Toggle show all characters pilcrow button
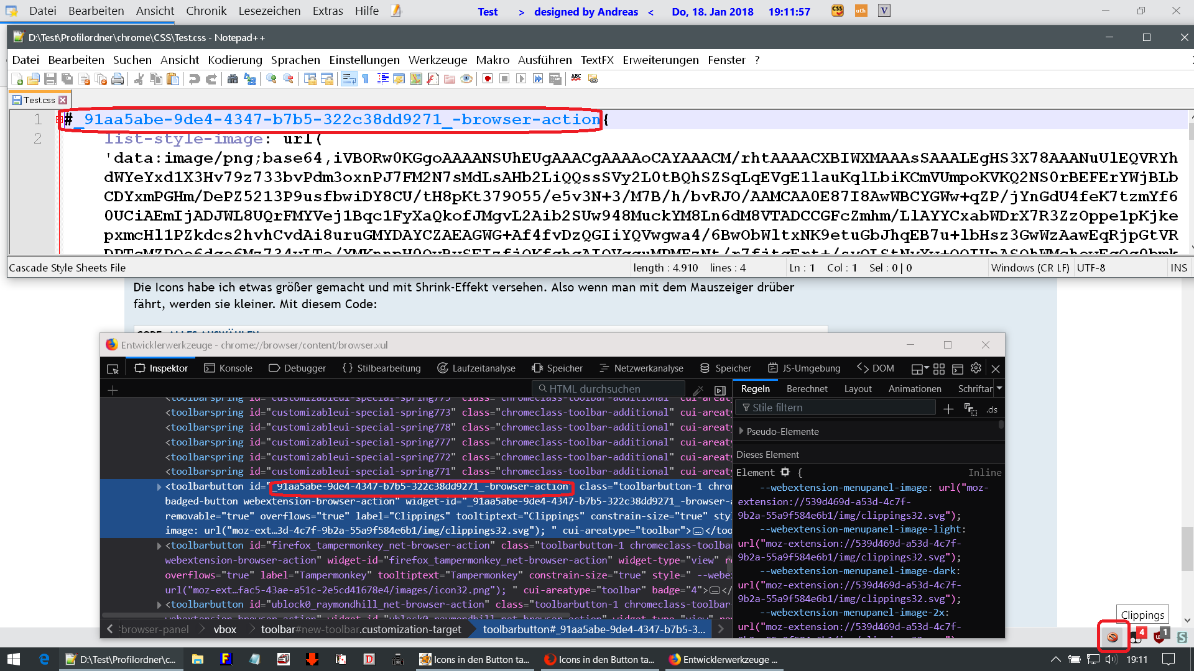The height and width of the screenshot is (671, 1194). 366,79
